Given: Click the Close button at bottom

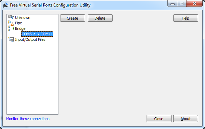Looking at the screenshot, I should tap(159, 119).
